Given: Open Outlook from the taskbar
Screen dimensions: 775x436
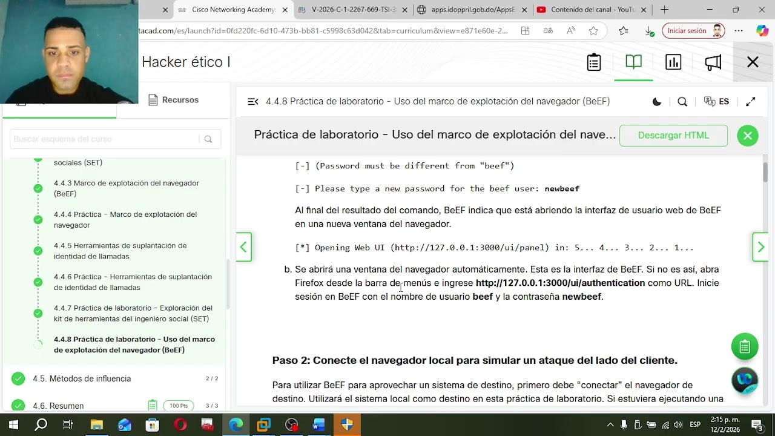Looking at the screenshot, I should [x=124, y=424].
